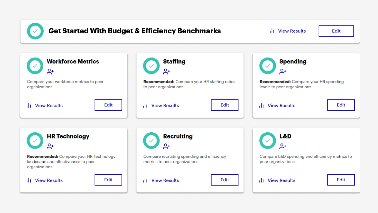
Task: Click the check icon in the top banner
Action: click(35, 31)
